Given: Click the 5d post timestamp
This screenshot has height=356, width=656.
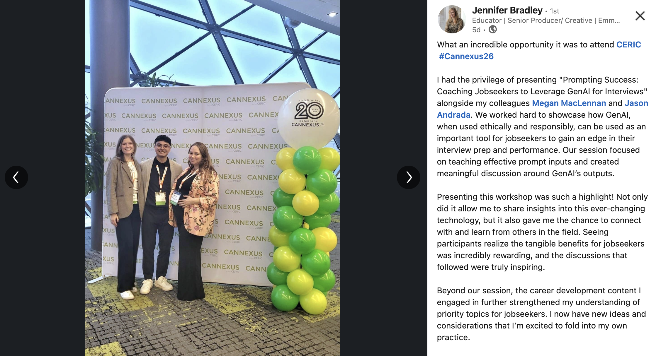Looking at the screenshot, I should (476, 30).
